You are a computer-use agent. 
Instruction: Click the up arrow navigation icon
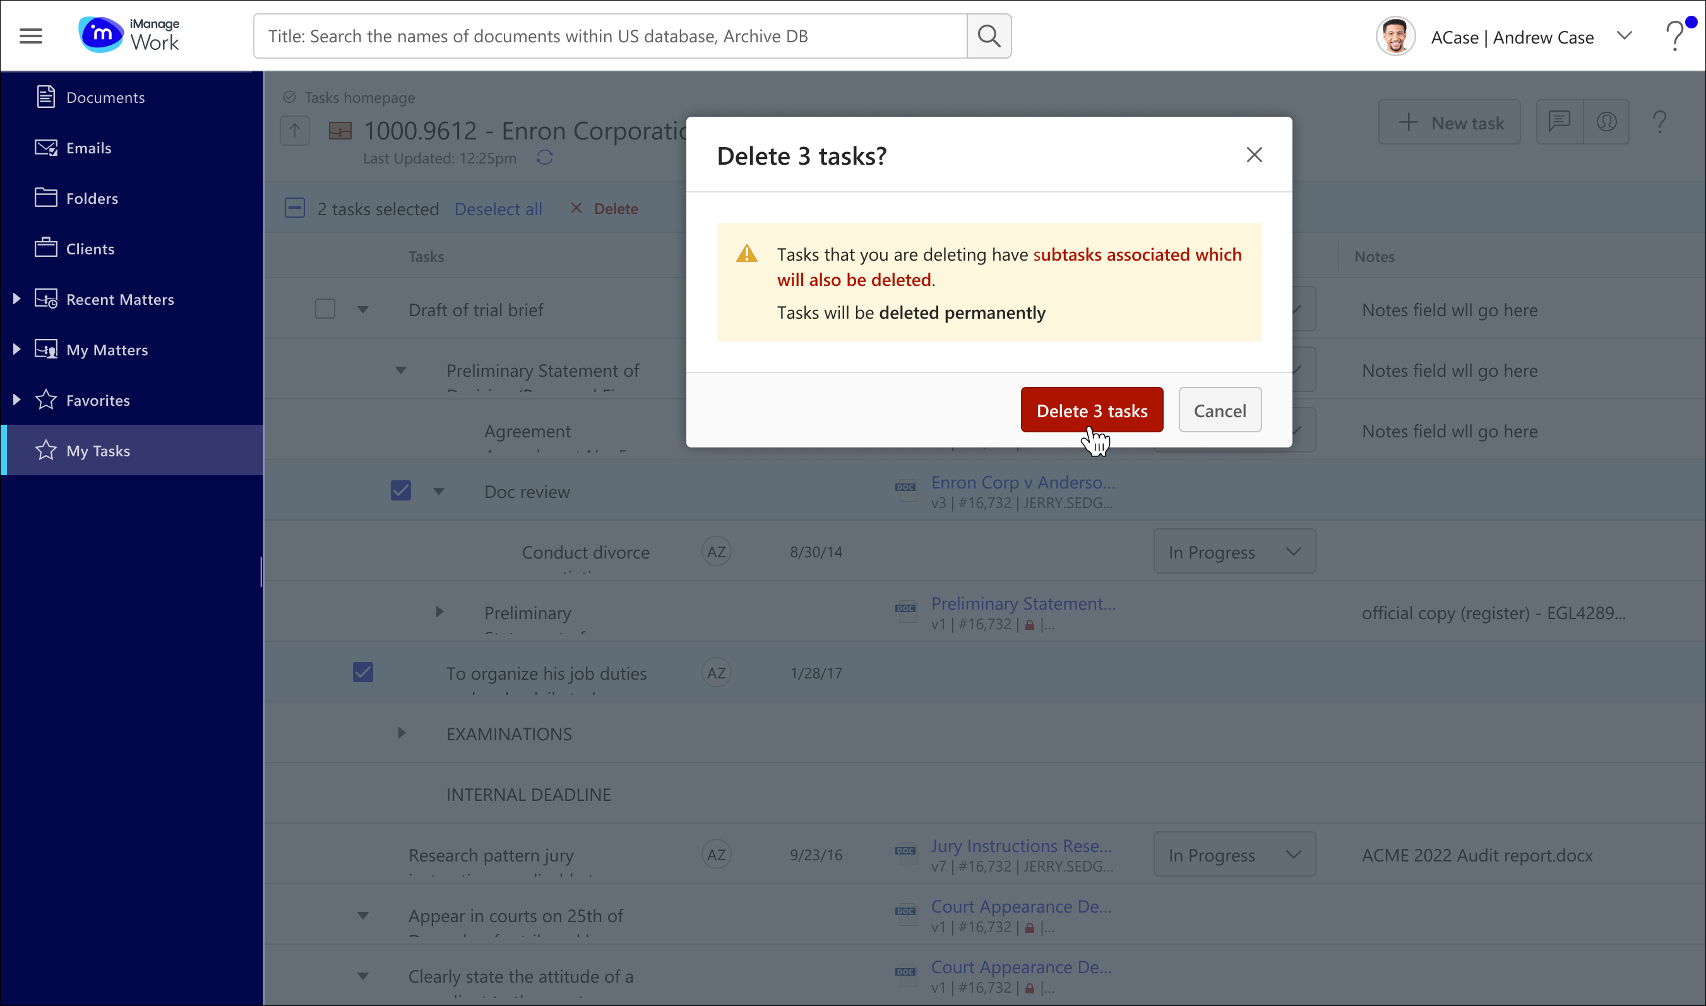pos(295,130)
